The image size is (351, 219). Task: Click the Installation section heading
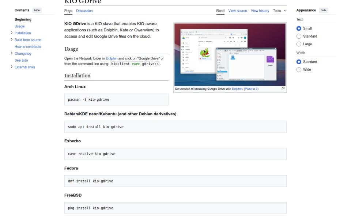click(x=77, y=76)
